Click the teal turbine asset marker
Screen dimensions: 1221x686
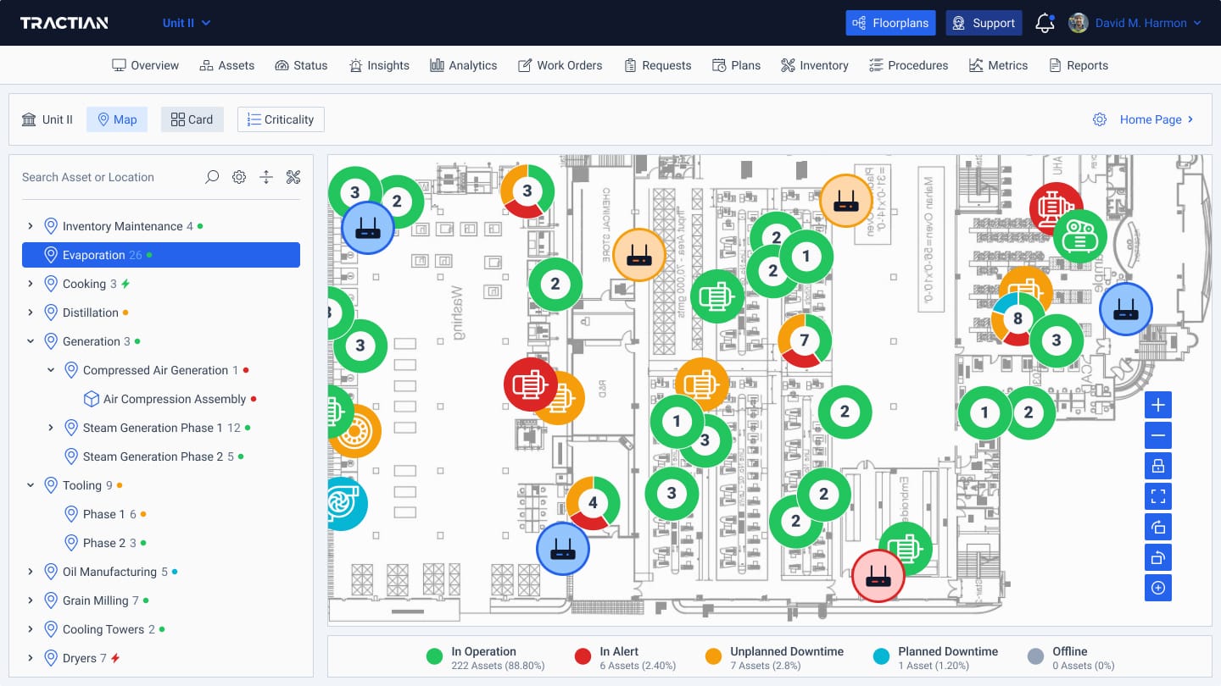click(x=348, y=504)
